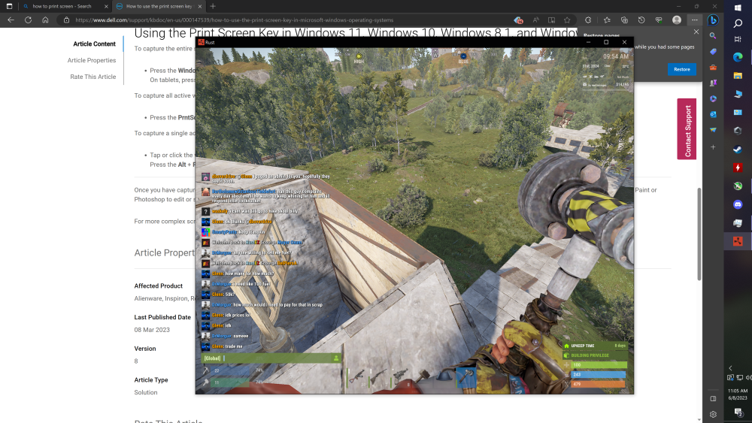Add a site to Edge sidebar
Screen dimensions: 752x423
point(713,147)
